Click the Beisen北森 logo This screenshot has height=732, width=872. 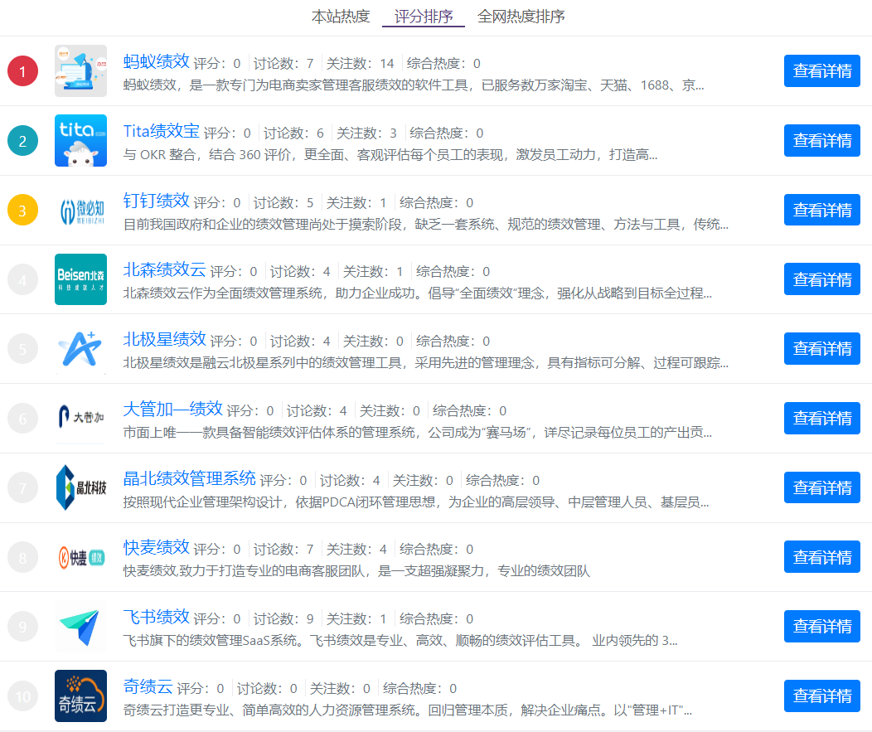click(80, 279)
